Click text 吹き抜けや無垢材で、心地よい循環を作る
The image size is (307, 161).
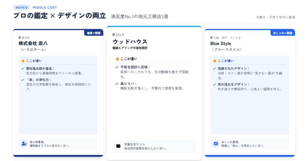tap(250, 89)
